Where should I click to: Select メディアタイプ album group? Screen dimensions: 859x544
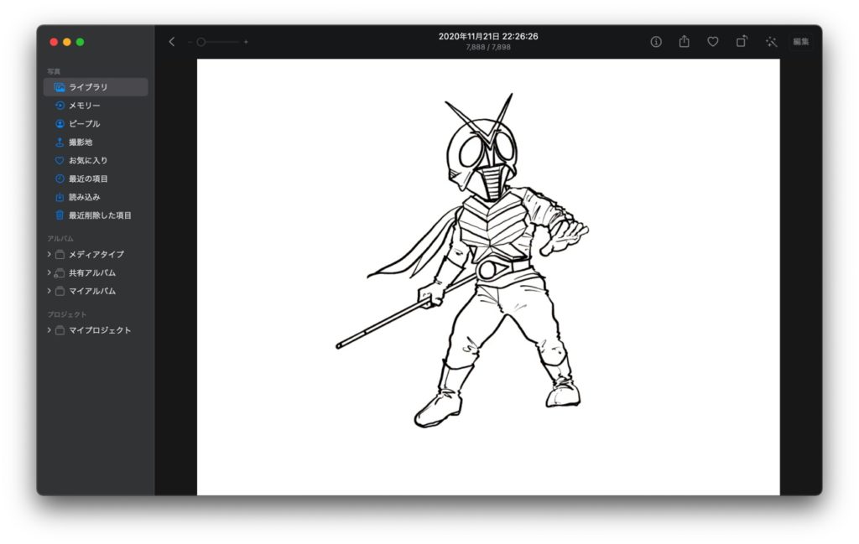pos(96,254)
